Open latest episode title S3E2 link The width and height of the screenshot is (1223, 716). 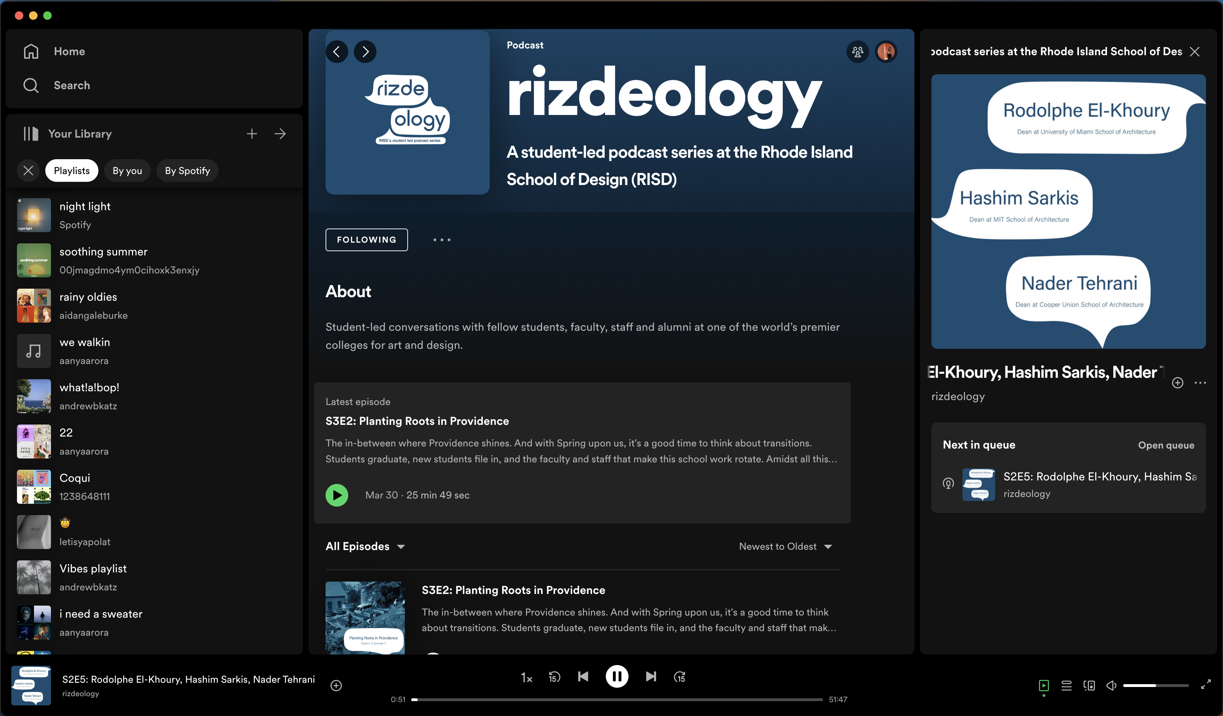point(417,421)
